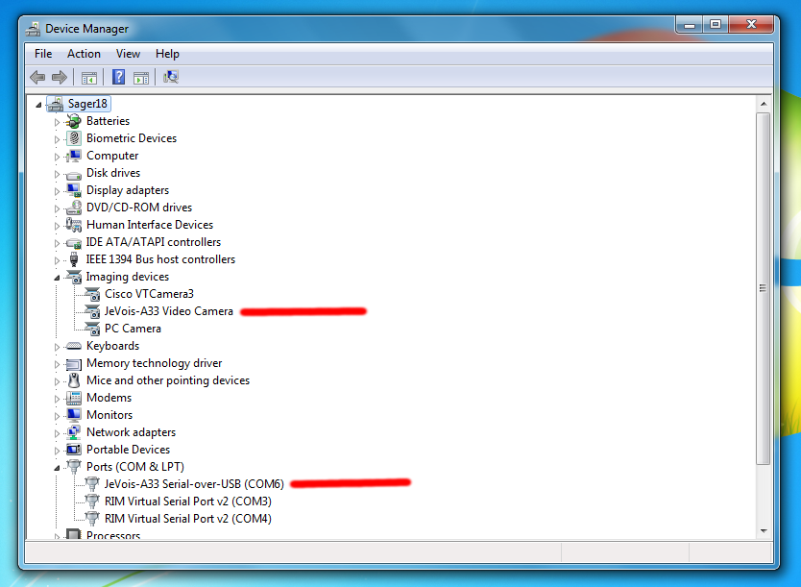
Task: Maximize the Device Manager window
Action: [x=716, y=25]
